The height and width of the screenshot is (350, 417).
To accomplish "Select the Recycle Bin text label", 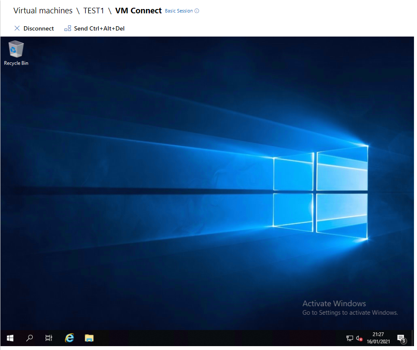I will pyautogui.click(x=16, y=63).
